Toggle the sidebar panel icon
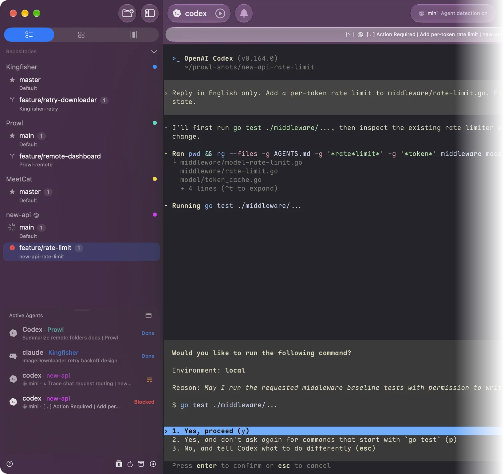 coord(150,13)
